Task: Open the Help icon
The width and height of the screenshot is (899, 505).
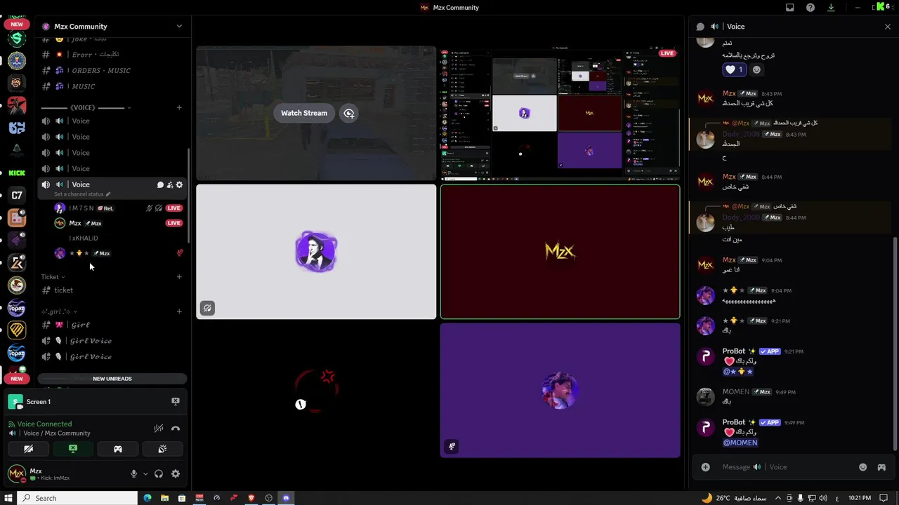Action: (x=811, y=8)
